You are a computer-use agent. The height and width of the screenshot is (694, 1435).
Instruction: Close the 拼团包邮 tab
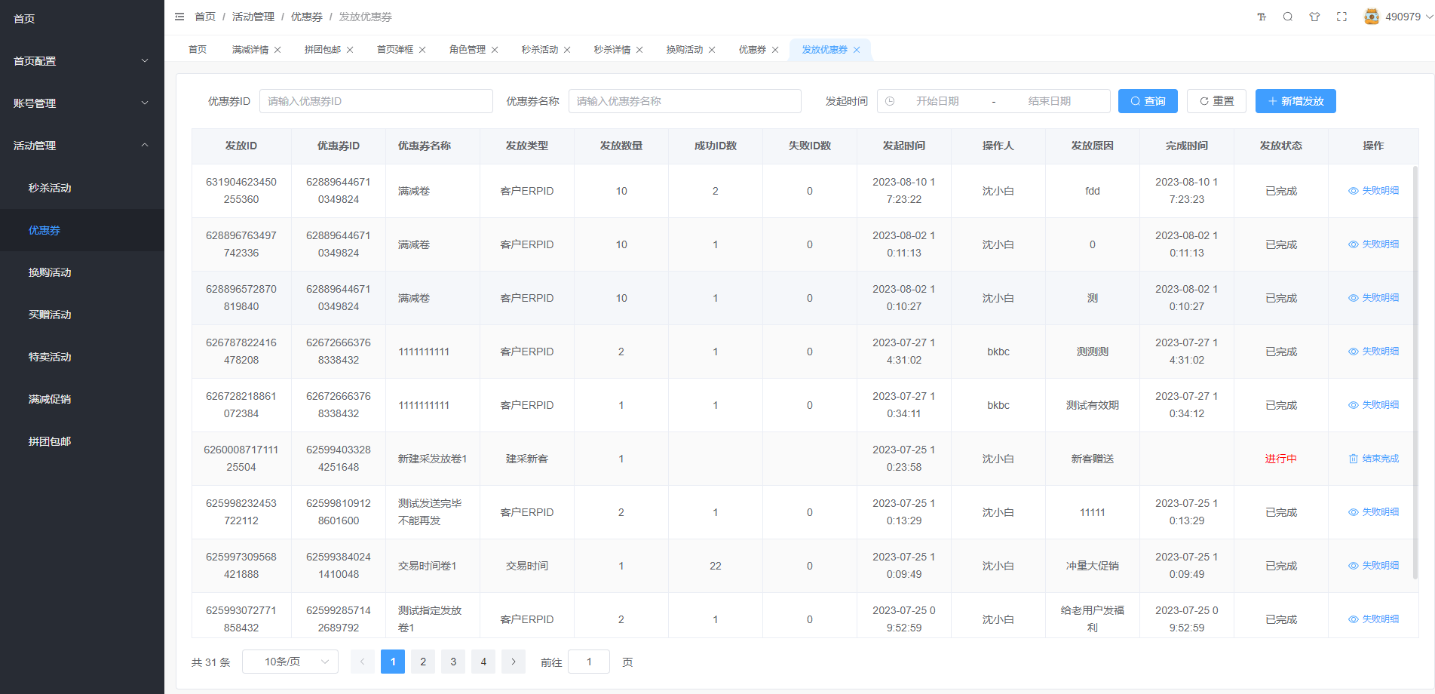(x=350, y=50)
